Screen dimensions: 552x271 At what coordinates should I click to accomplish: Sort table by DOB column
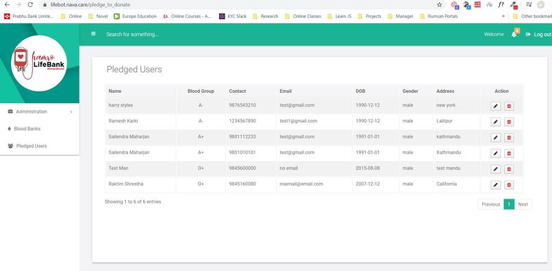point(375,91)
